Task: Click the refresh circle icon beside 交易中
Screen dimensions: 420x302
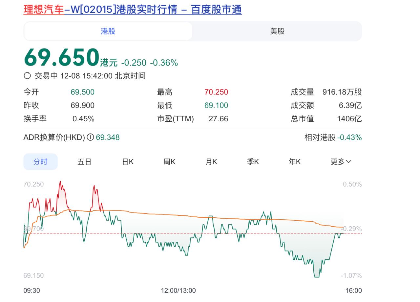Action: click(28, 76)
